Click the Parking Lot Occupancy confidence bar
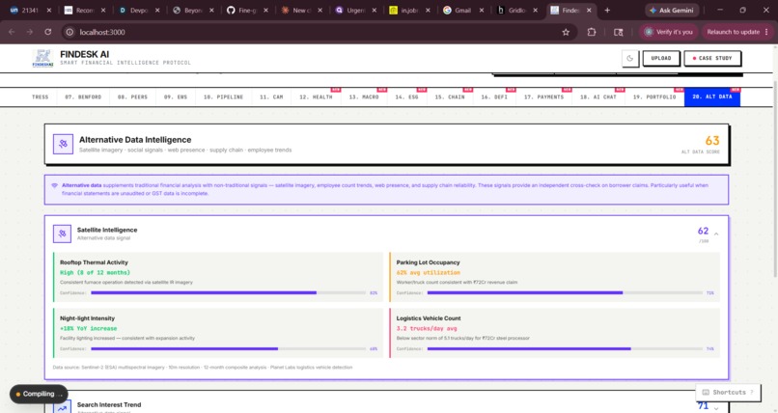Image resolution: width=778 pixels, height=413 pixels. click(565, 293)
